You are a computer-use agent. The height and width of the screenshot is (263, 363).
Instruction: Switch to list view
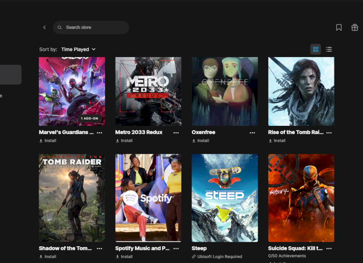pos(329,49)
